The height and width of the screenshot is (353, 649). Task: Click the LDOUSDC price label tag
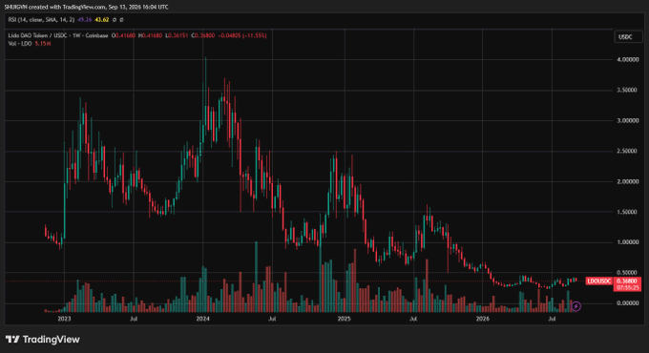[599, 281]
